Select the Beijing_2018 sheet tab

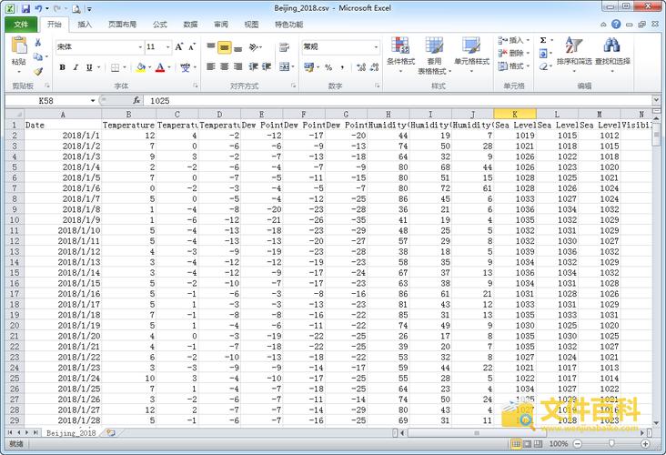click(x=72, y=432)
